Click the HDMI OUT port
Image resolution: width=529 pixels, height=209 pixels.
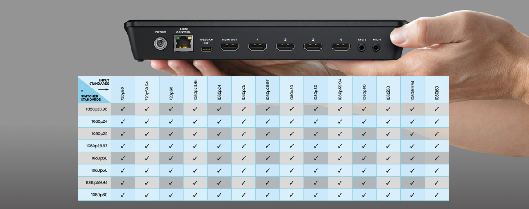[230, 47]
